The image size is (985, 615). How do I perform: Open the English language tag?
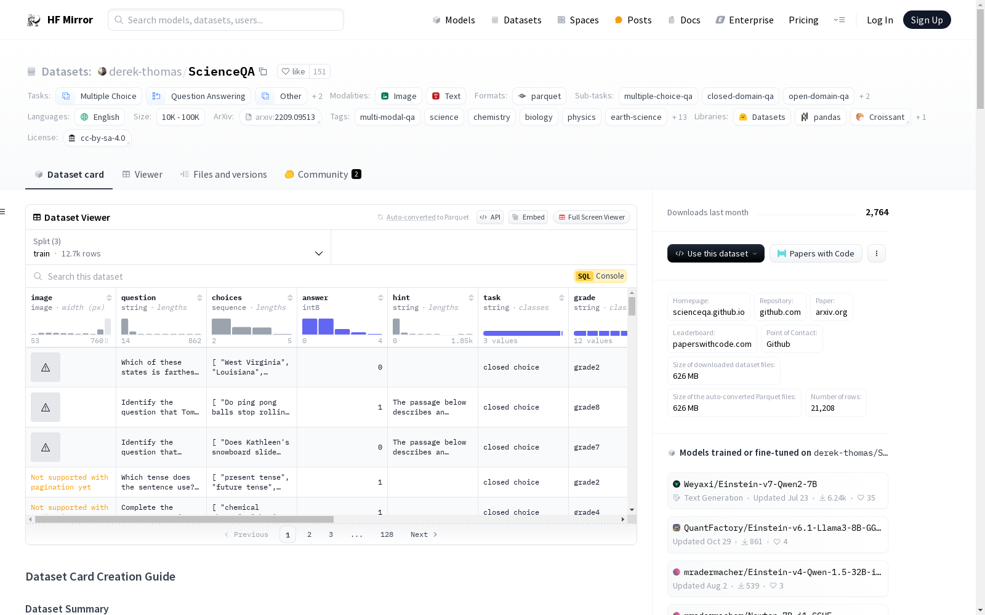tap(100, 117)
